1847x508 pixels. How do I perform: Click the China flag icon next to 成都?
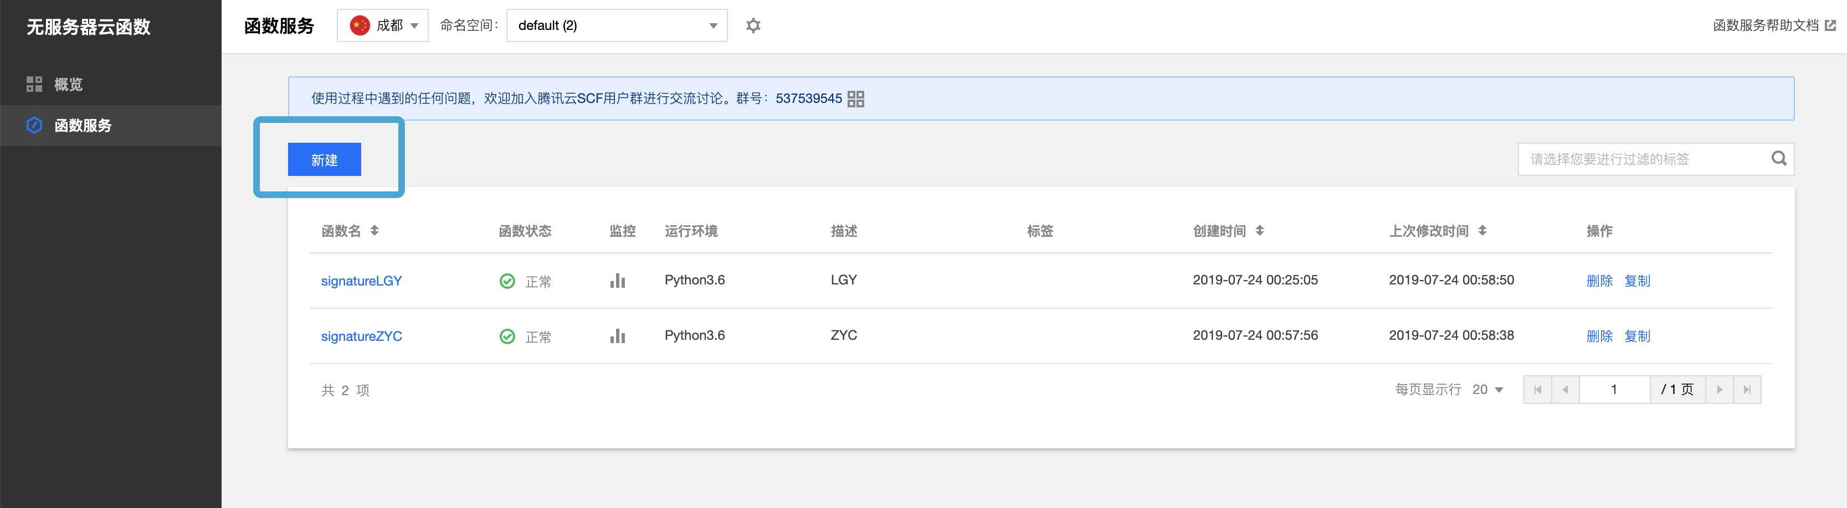[x=359, y=26]
